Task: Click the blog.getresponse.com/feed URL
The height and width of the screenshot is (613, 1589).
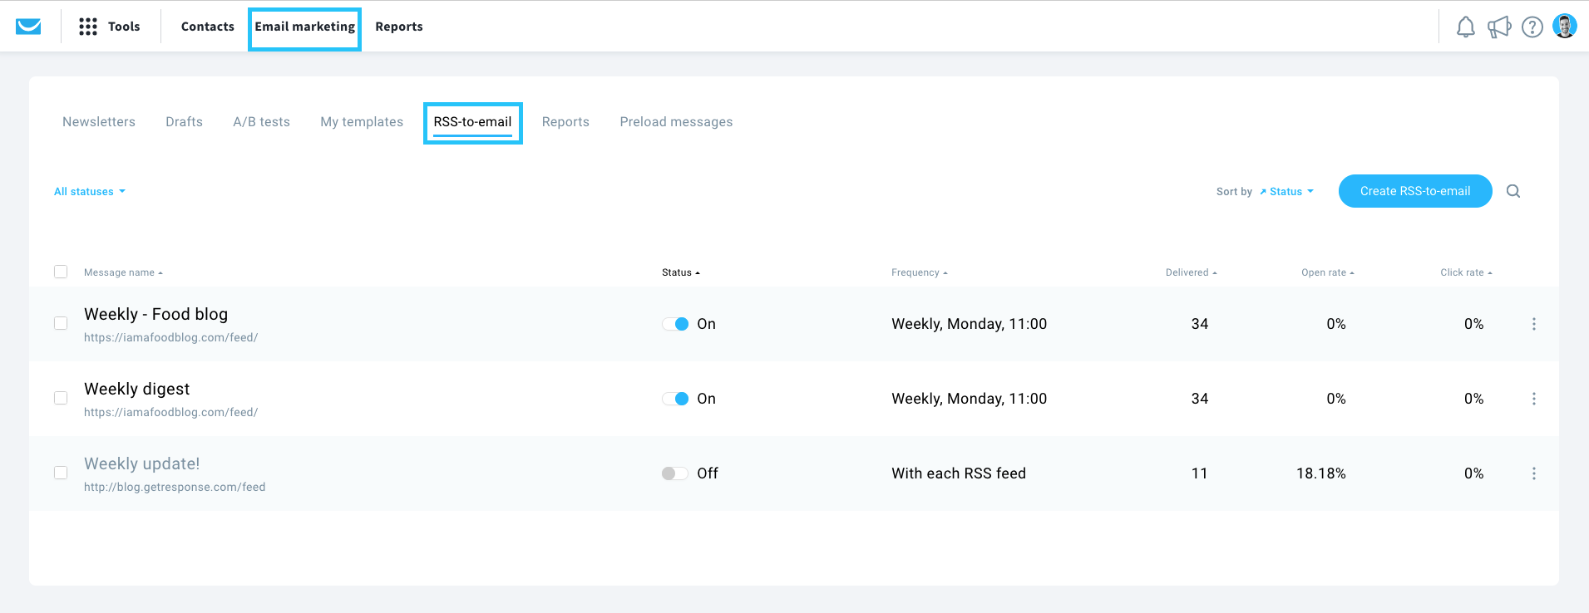Action: tap(175, 487)
